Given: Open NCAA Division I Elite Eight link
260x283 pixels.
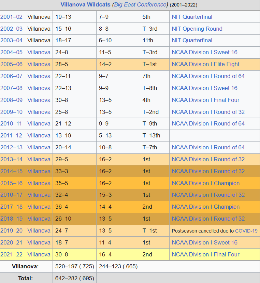Looking at the screenshot, I should click(205, 64).
